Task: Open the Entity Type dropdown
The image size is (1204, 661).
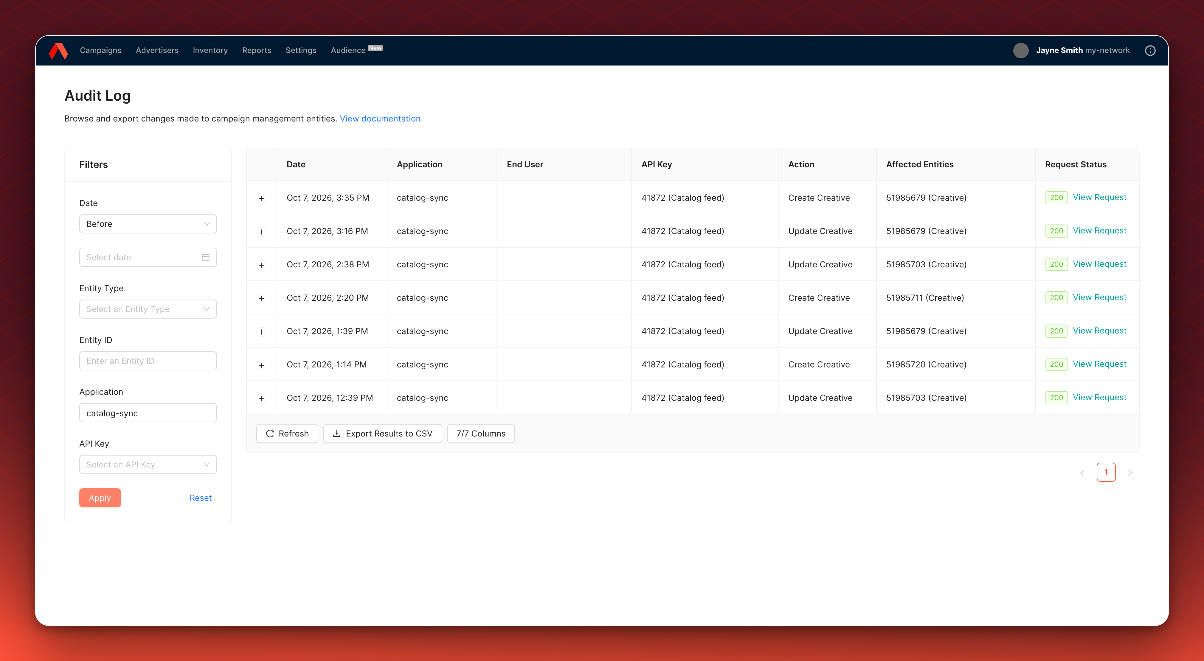Action: (148, 309)
